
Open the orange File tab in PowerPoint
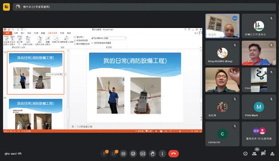pos(8,33)
